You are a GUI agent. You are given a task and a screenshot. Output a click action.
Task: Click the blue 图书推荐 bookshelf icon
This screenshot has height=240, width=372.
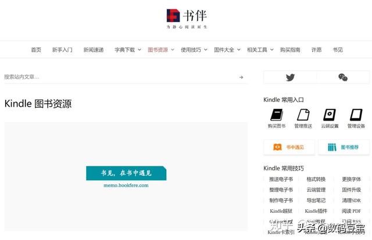[x=332, y=147]
